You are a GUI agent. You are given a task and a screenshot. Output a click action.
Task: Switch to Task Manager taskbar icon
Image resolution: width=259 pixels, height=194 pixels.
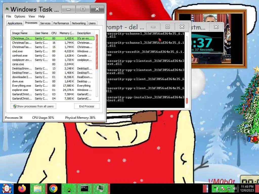pyautogui.click(x=100, y=188)
